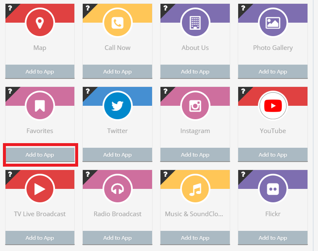Image resolution: width=318 pixels, height=251 pixels.
Task: Click the "YouTube" label text
Action: [x=273, y=131]
